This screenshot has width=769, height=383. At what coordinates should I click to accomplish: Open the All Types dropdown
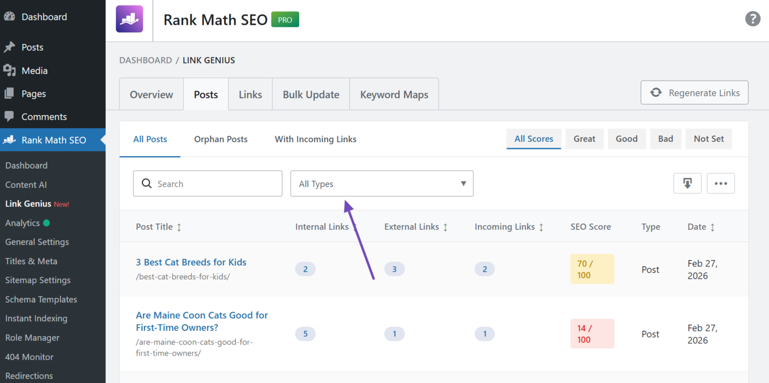382,184
